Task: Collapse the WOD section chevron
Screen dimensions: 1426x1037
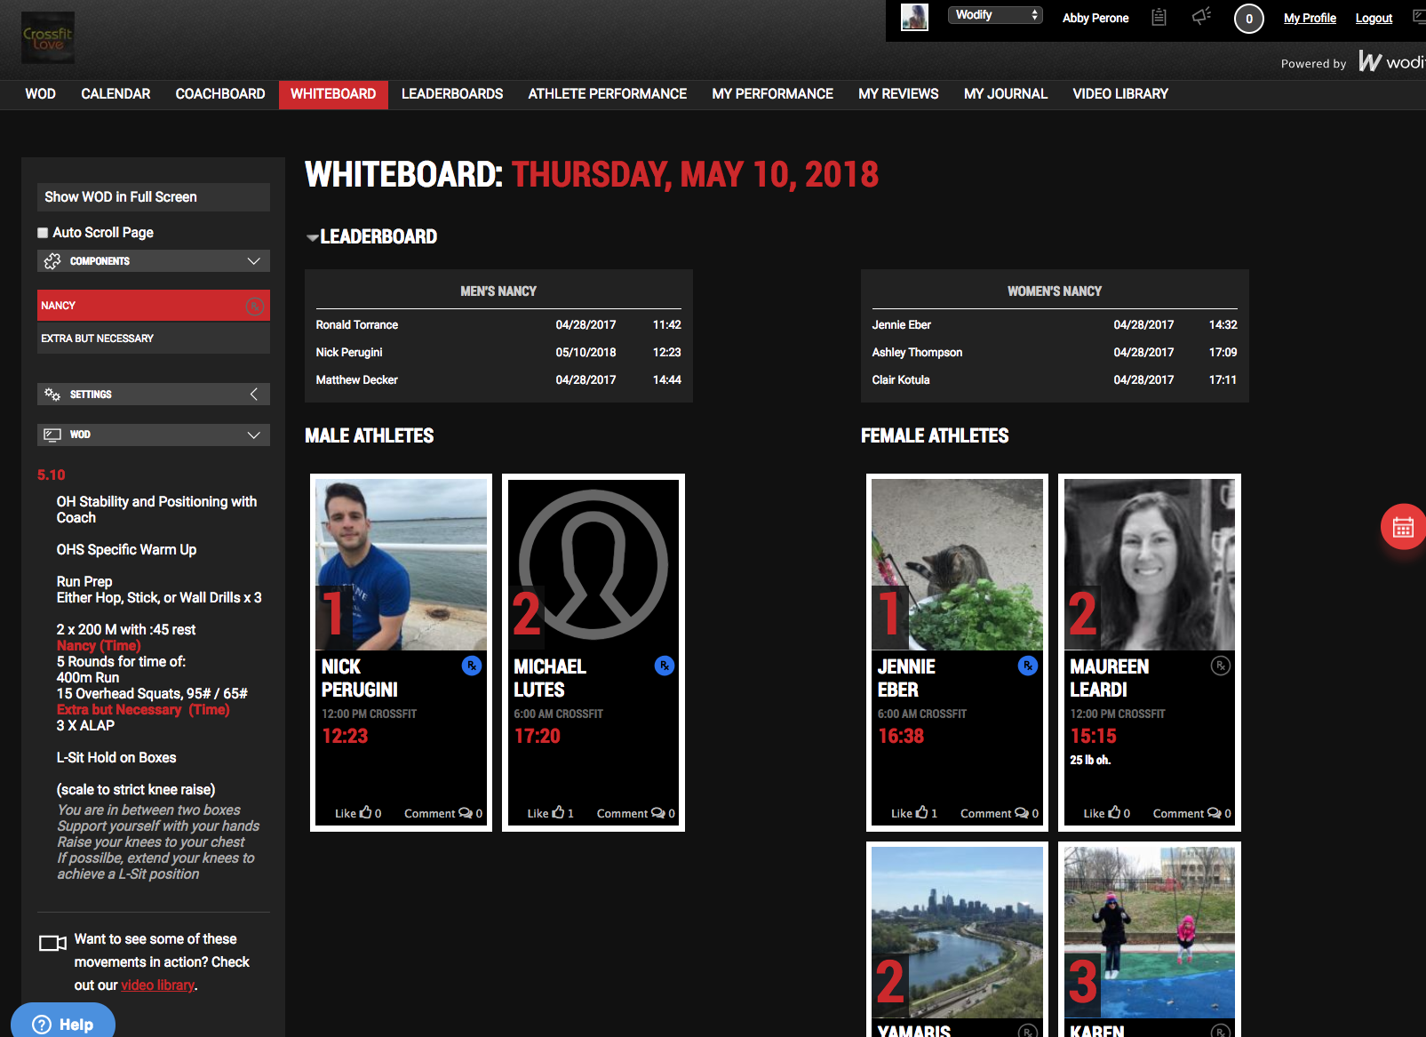Action: (x=253, y=435)
